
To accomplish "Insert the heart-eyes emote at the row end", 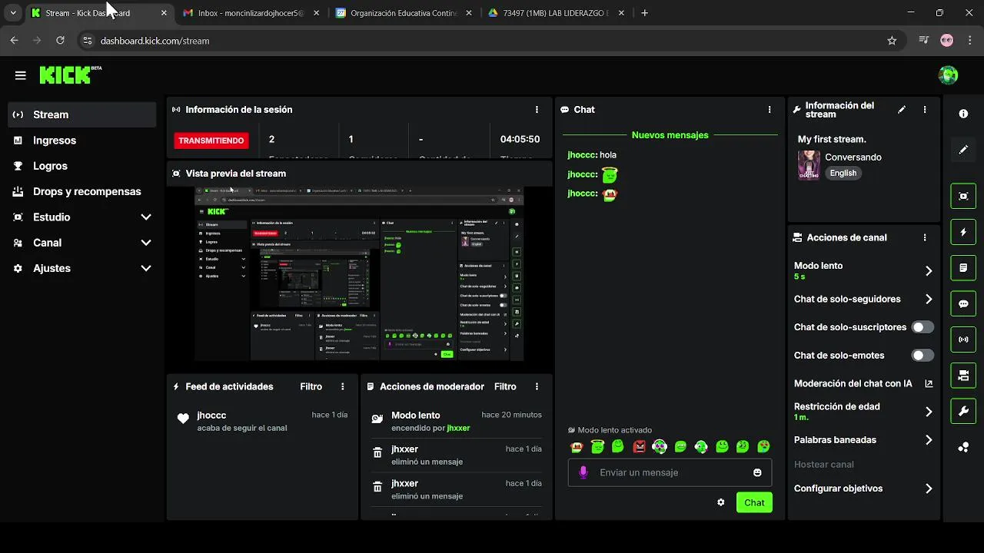I will click(763, 446).
